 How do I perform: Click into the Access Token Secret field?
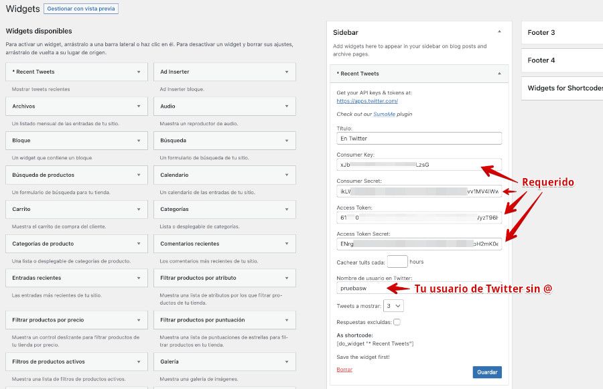(419, 244)
